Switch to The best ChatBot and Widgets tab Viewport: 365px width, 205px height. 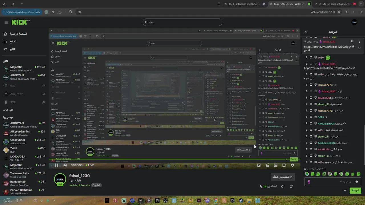[x=245, y=4]
